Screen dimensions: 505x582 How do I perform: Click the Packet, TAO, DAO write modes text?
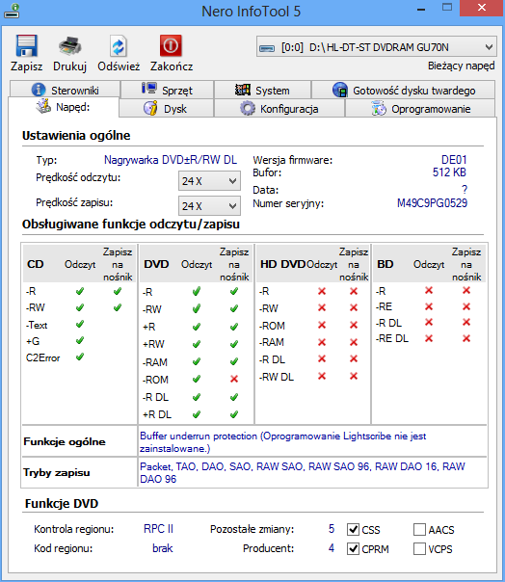click(303, 472)
